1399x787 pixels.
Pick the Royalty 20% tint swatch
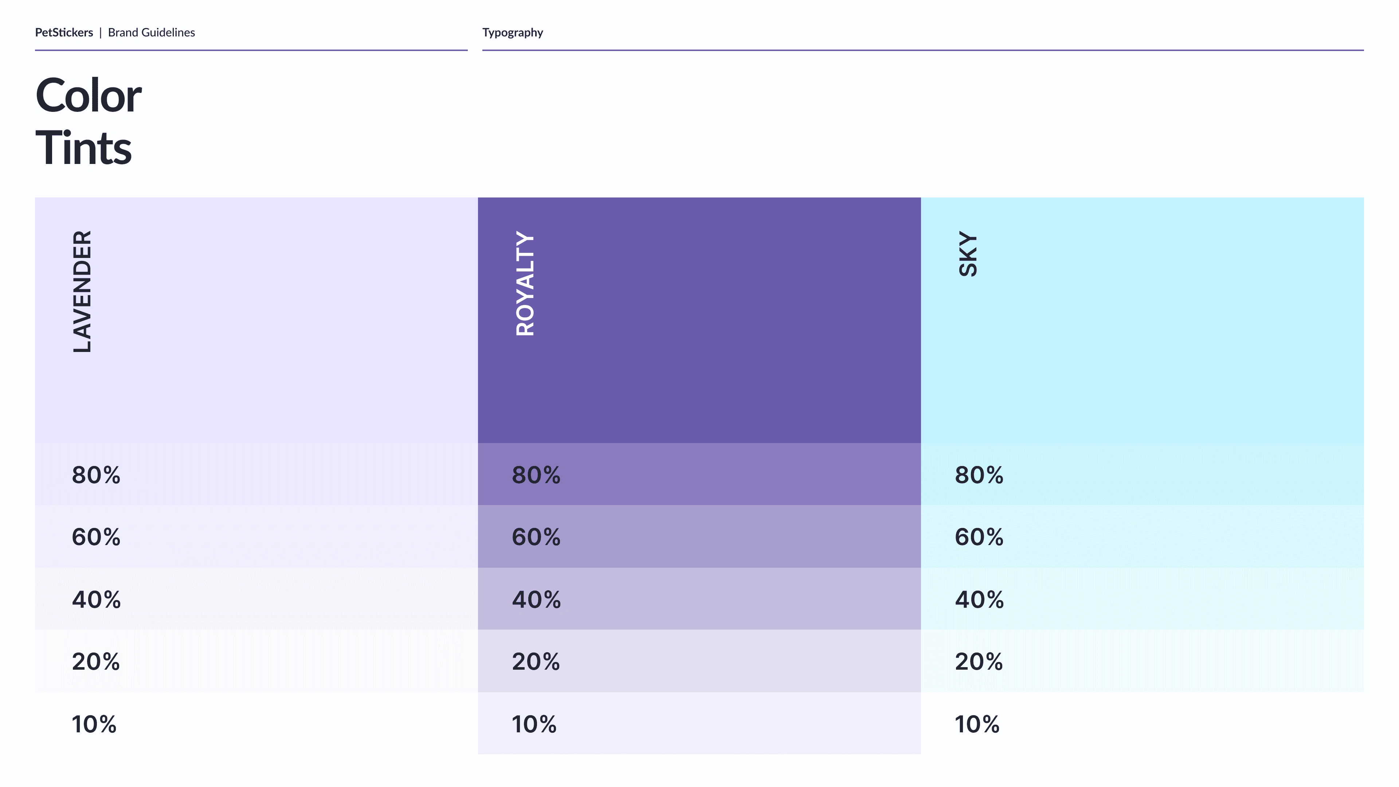point(699,661)
